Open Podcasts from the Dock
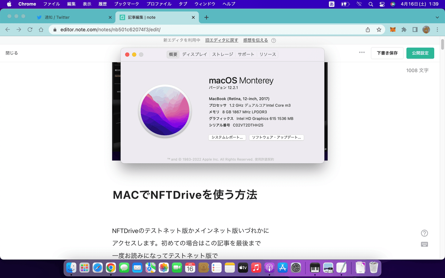This screenshot has width=445, height=278. point(270,268)
